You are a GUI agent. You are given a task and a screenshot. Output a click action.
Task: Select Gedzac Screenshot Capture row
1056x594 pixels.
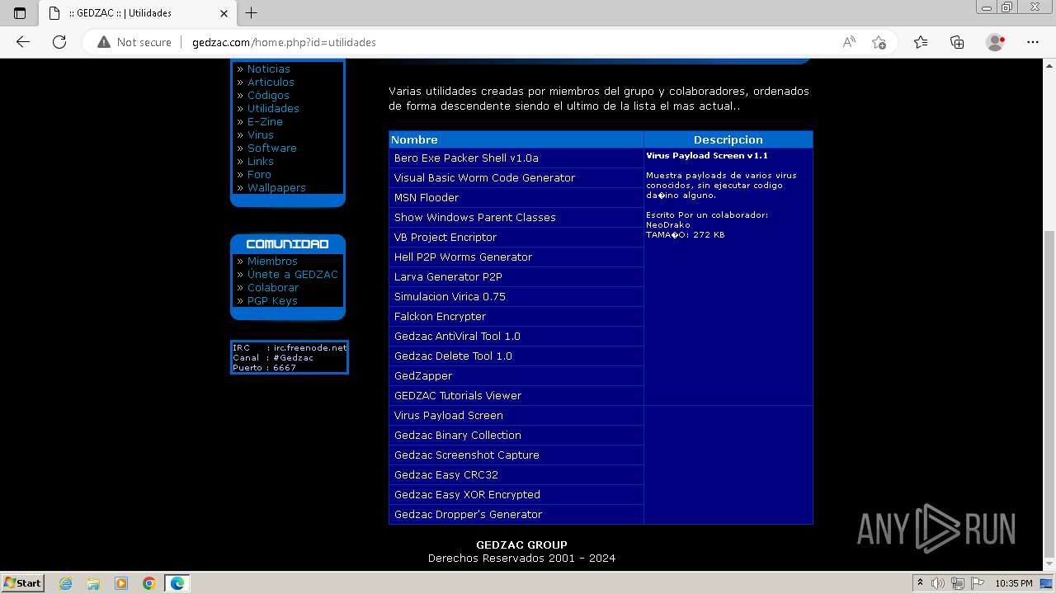pyautogui.click(x=516, y=455)
